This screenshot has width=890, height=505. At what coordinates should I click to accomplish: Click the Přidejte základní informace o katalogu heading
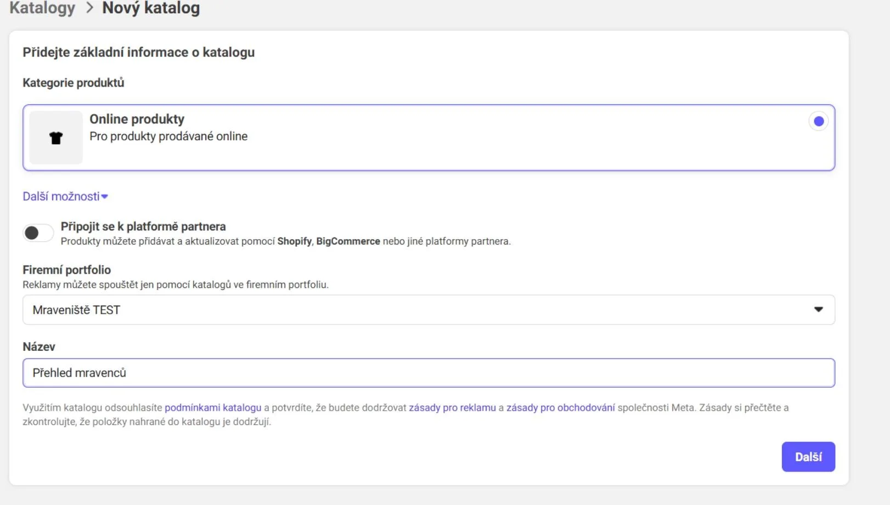pos(139,52)
